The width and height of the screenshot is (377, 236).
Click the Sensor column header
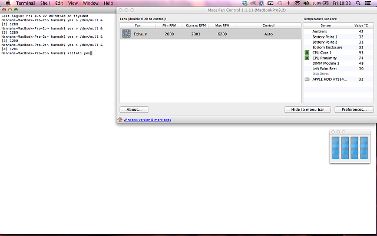326,25
